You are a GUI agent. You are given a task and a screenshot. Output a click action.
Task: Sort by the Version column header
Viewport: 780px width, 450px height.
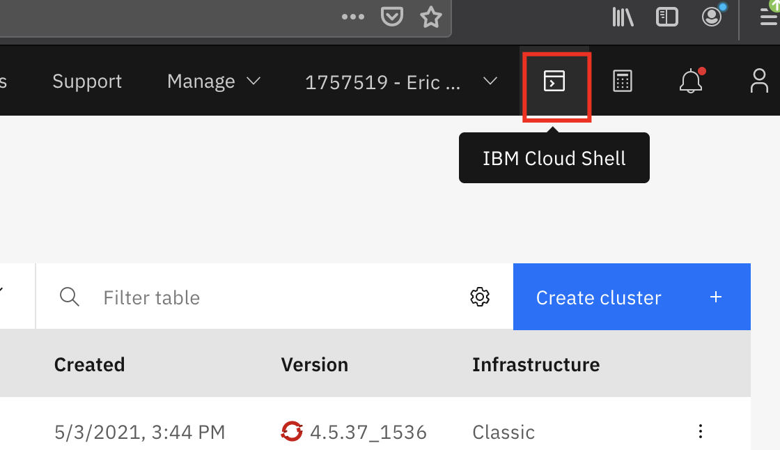pyautogui.click(x=314, y=364)
